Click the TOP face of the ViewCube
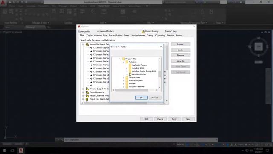This screenshot has width=273, height=154. click(x=258, y=47)
